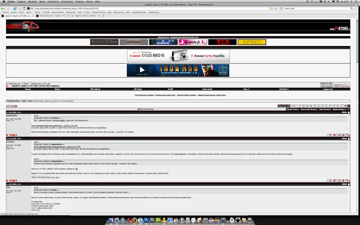This screenshot has width=360, height=225.
Task: Tick the checkbox for post #3543
Action: coord(349,184)
